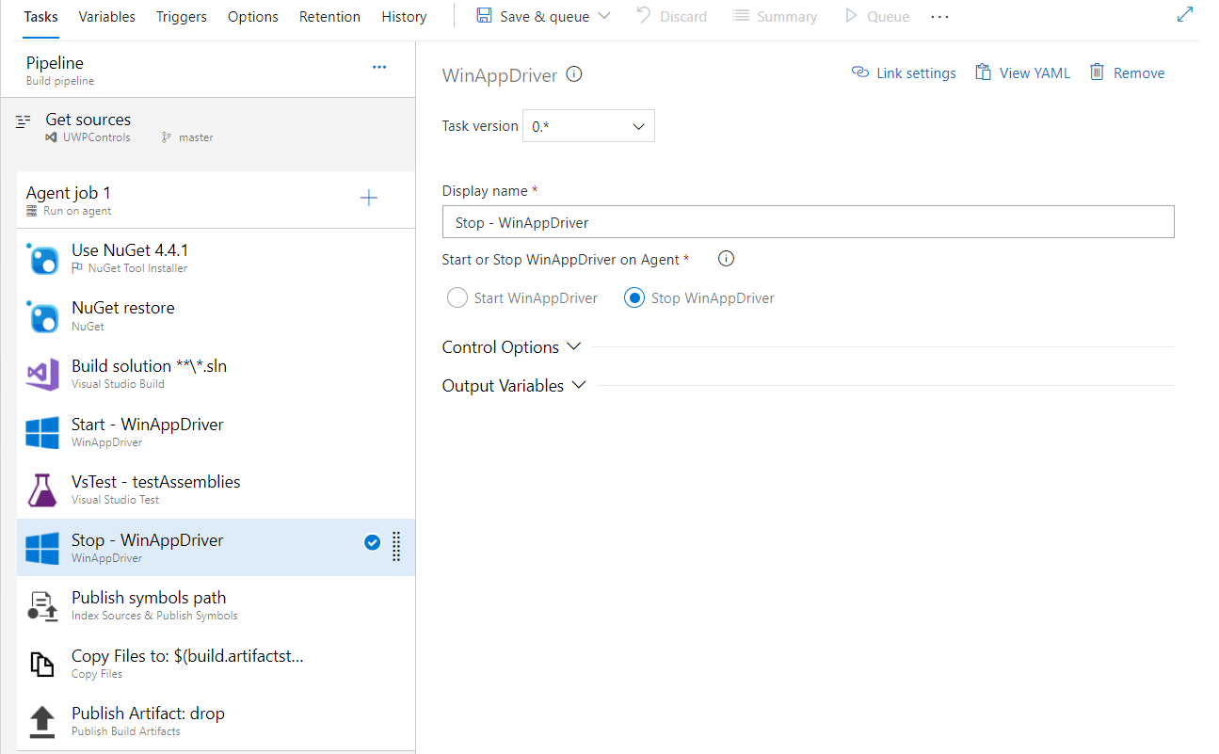Click the NuGet restore task icon
Viewport: 1219px width, 754px height.
pos(42,316)
